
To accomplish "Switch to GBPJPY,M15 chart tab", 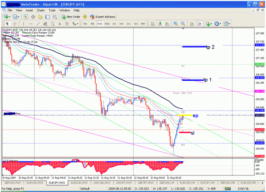I will 146,183.
